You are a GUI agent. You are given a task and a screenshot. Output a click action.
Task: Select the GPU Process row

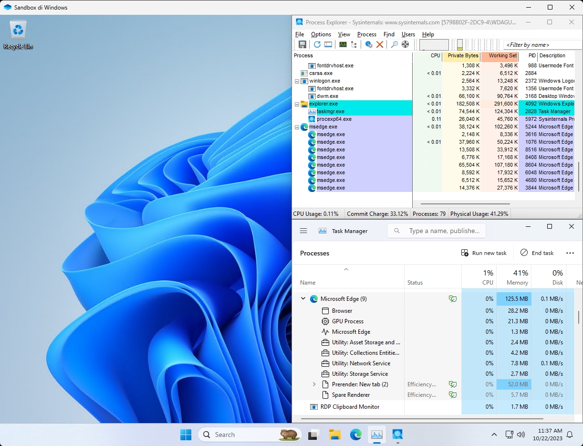coord(433,321)
